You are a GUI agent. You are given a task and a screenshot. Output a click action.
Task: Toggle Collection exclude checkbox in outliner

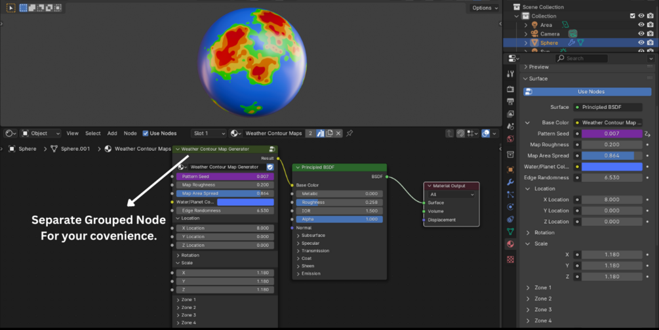[x=632, y=16]
